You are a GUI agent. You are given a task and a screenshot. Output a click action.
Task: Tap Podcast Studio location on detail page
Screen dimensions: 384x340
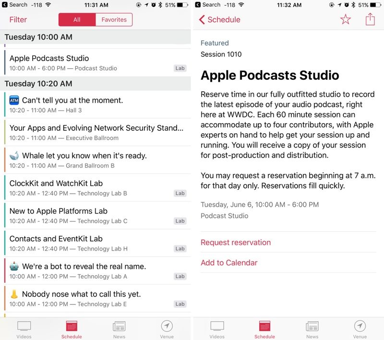tap(224, 216)
